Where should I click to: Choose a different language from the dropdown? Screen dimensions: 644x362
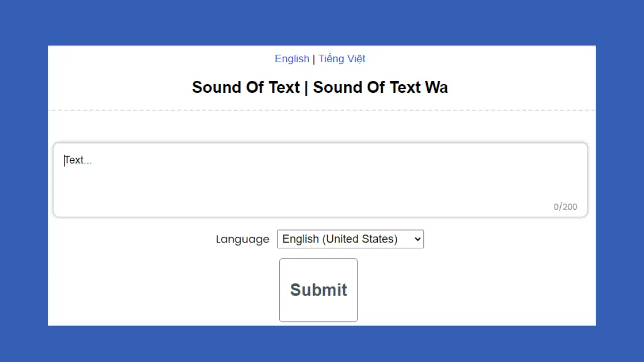tap(349, 239)
